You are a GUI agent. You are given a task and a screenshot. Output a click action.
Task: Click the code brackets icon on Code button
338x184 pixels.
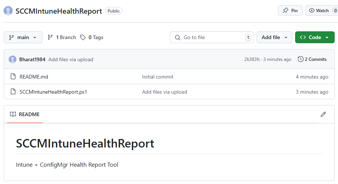(303, 37)
